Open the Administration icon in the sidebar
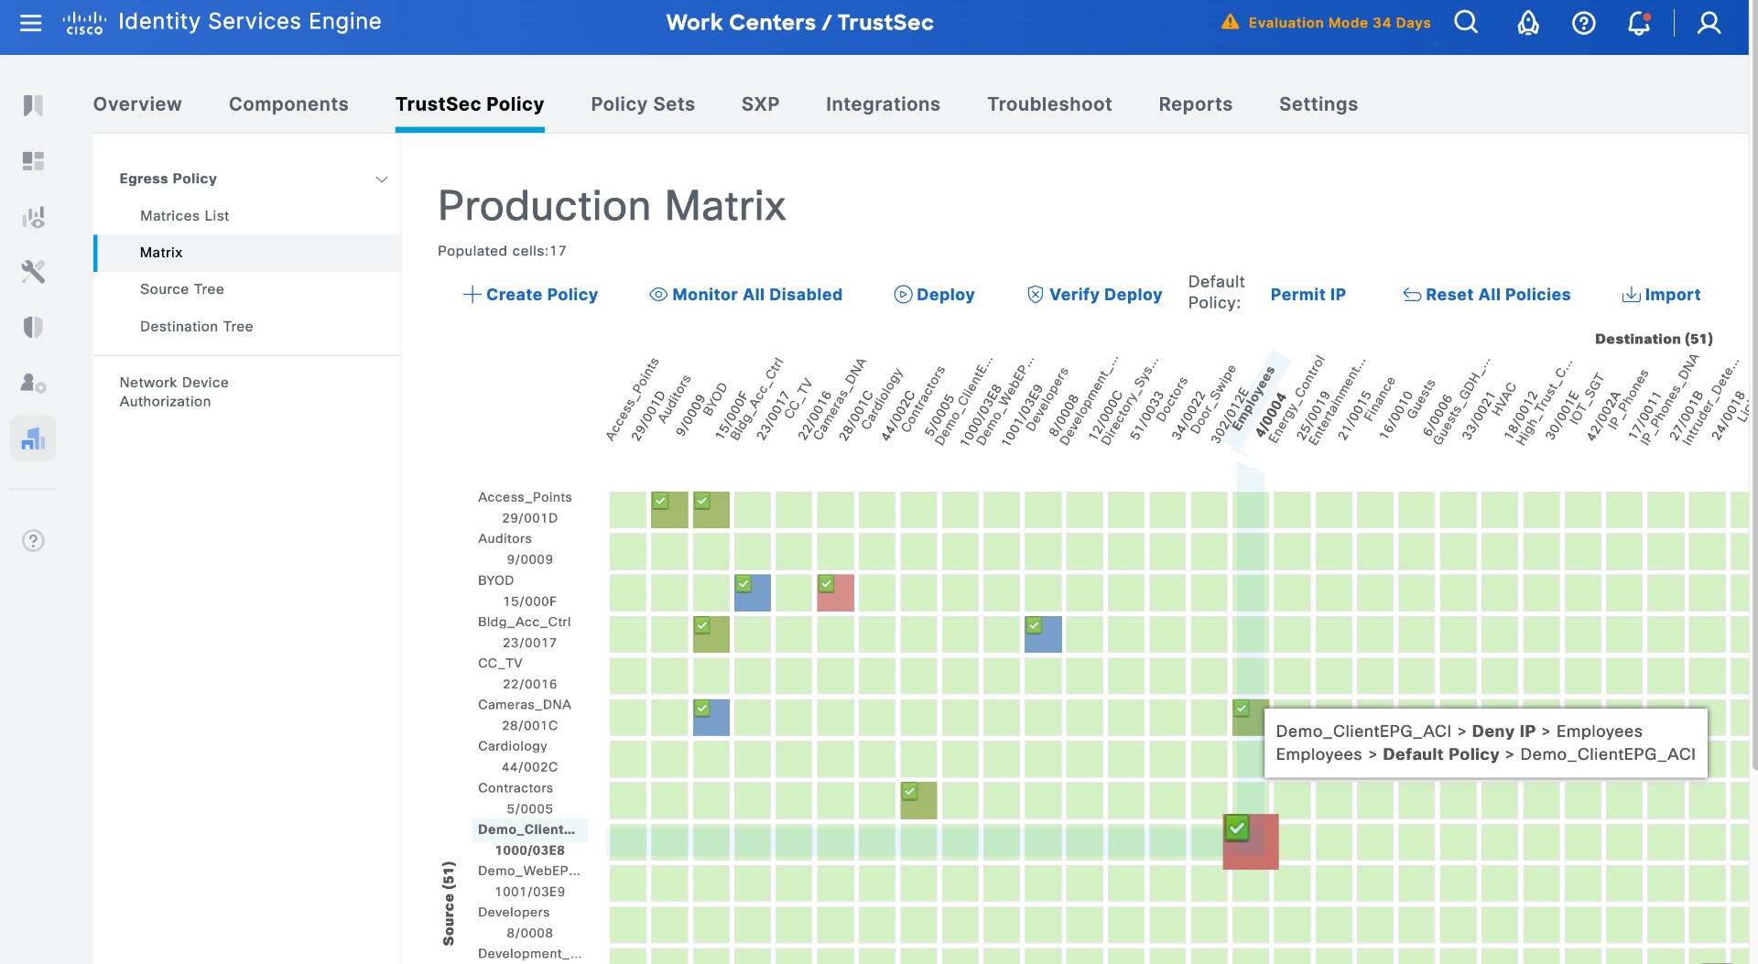The height and width of the screenshot is (964, 1758). click(33, 384)
